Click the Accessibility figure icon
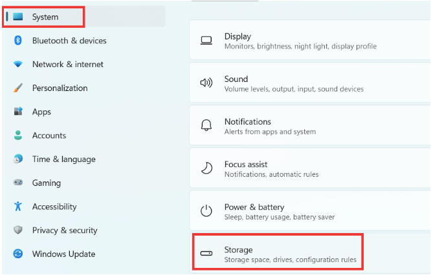Viewport: 431px width, 275px height. click(x=18, y=206)
